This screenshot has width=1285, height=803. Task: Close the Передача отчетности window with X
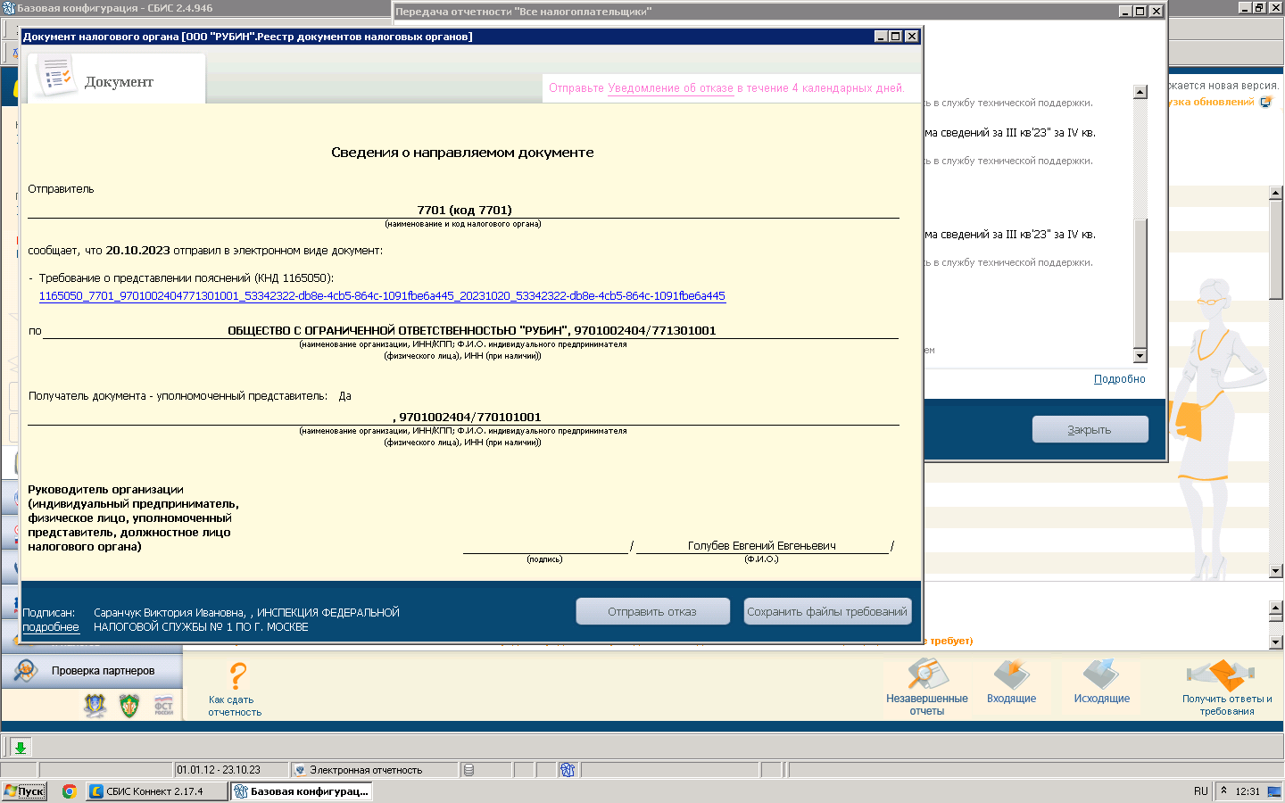[x=1156, y=12]
